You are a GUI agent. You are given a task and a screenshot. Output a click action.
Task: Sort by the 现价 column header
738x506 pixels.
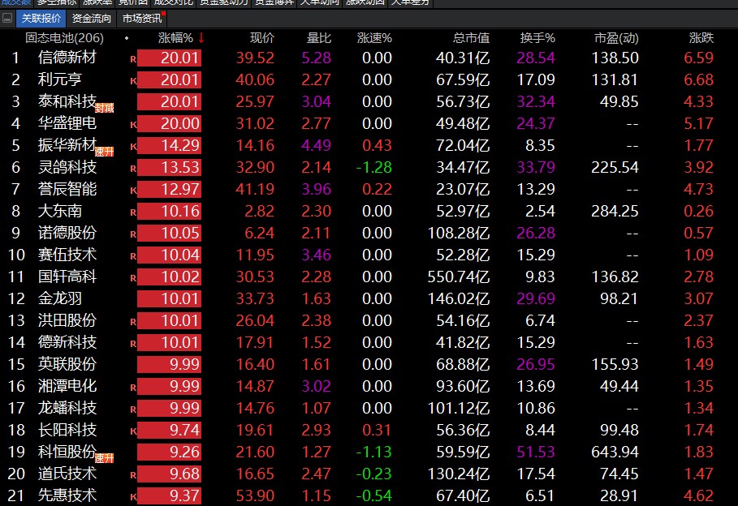[x=262, y=37]
